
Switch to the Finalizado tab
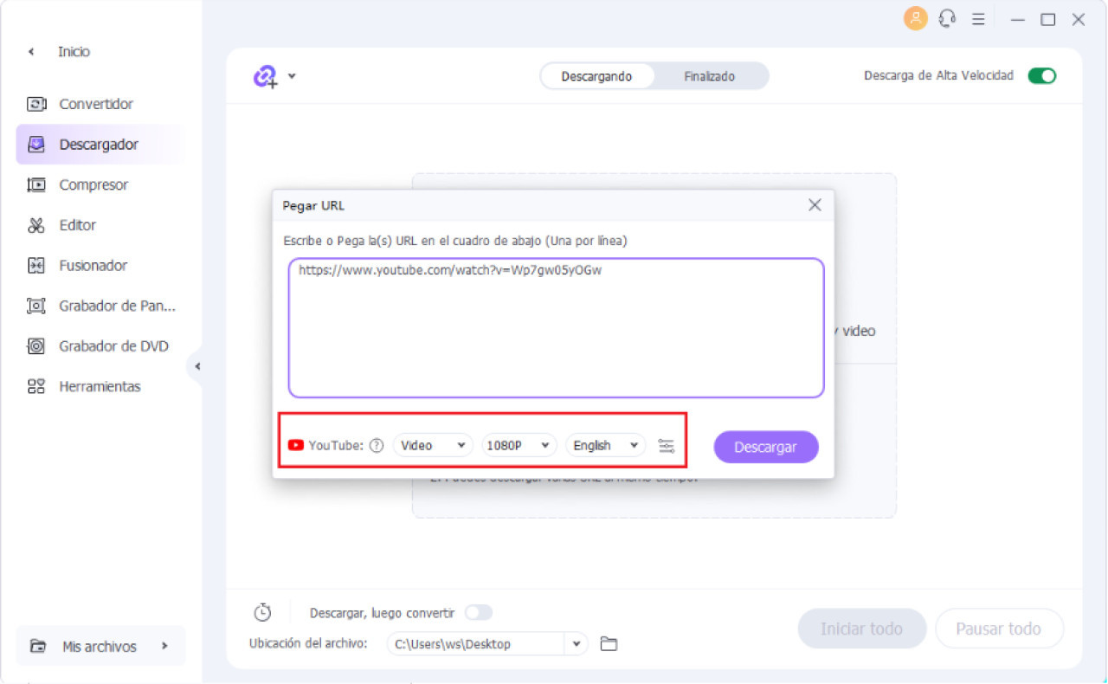709,76
